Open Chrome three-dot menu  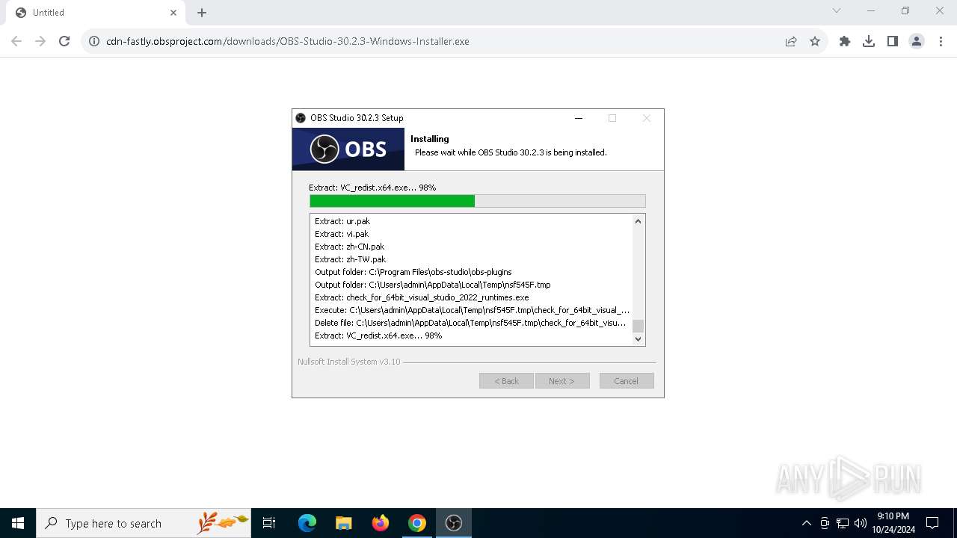pos(941,41)
